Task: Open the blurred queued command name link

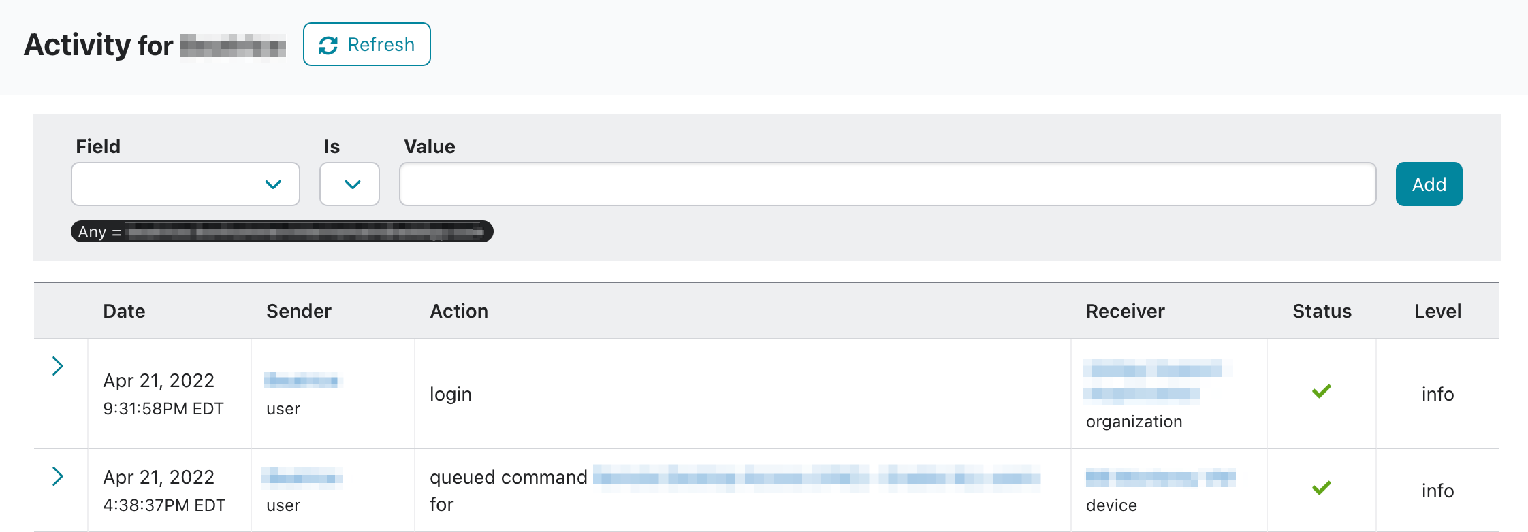Action: click(817, 478)
